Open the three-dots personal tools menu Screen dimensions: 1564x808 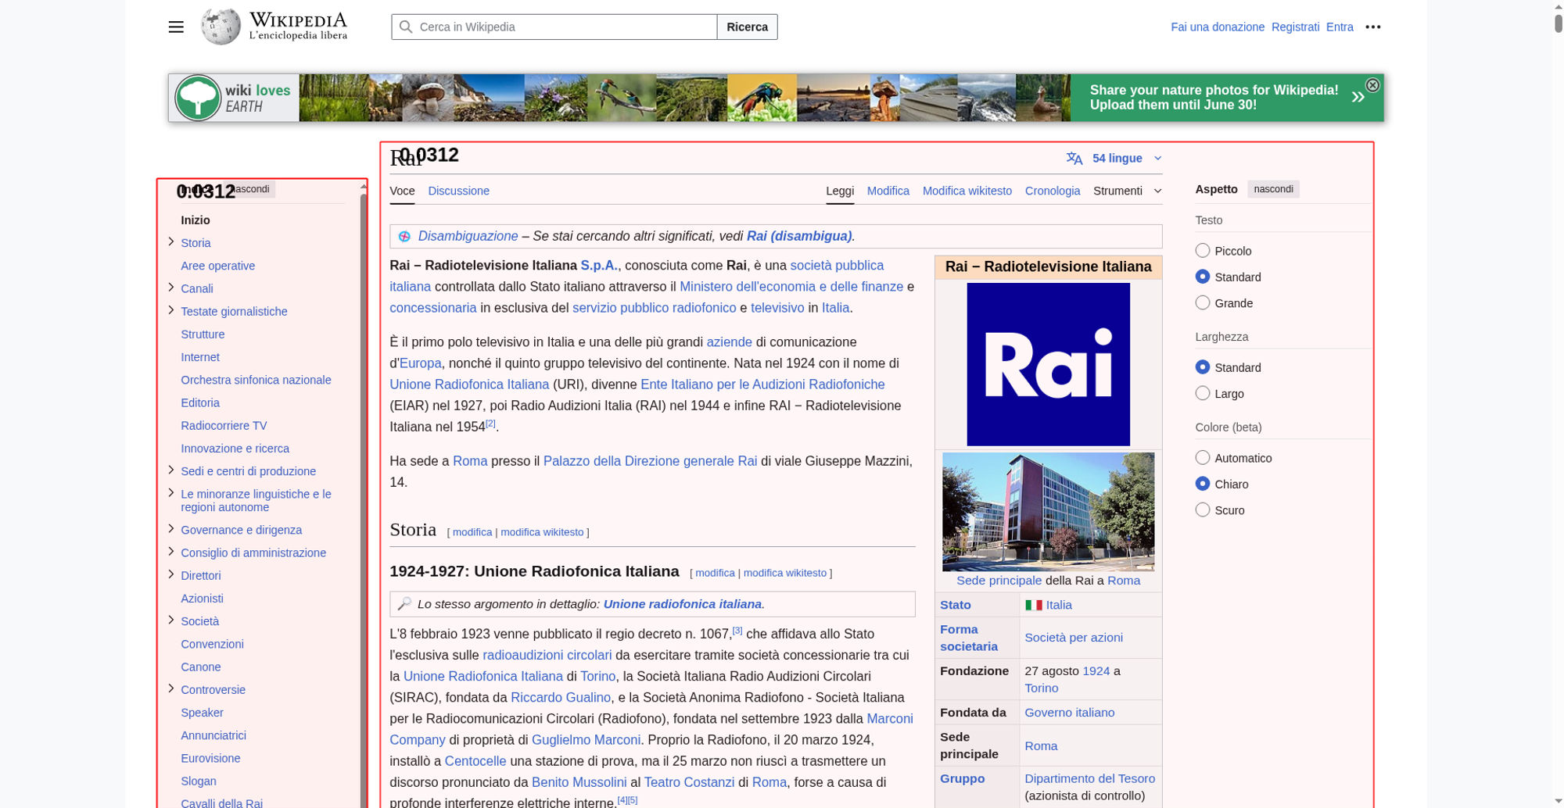[1372, 27]
